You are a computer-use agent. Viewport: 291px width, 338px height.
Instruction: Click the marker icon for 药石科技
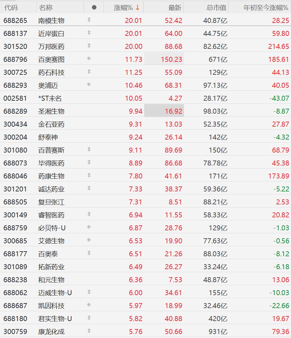click(89, 71)
